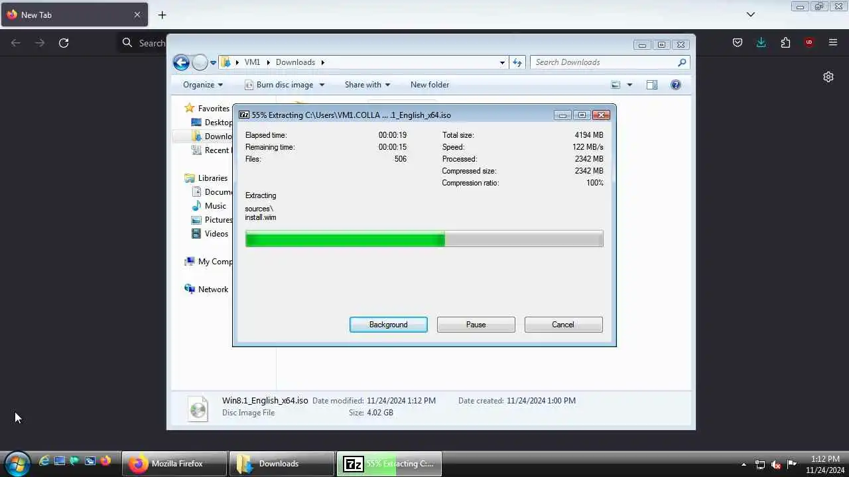Pause the extraction
This screenshot has height=477, width=849.
tap(476, 325)
